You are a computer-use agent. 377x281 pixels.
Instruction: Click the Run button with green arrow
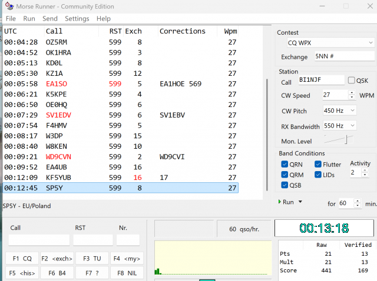pyautogui.click(x=286, y=202)
